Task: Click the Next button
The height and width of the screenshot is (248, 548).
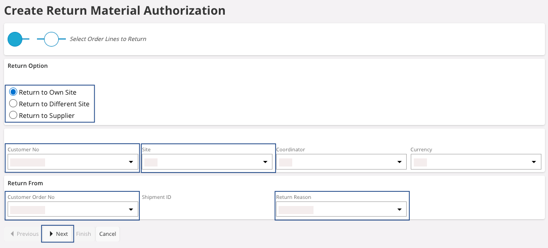Action: 58,234
